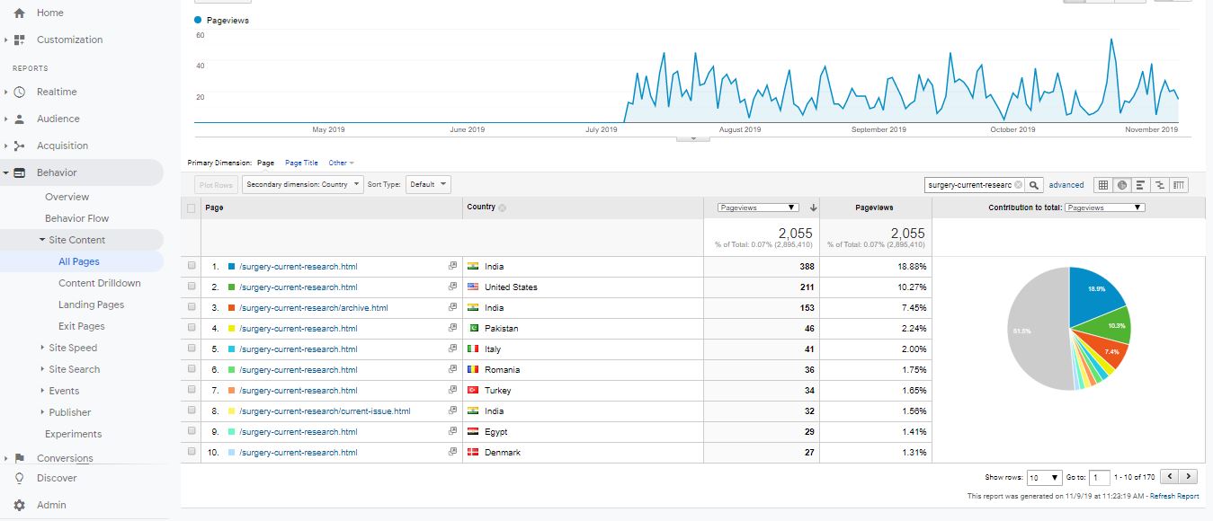Click the Behavior section icon
The width and height of the screenshot is (1213, 521).
(19, 172)
